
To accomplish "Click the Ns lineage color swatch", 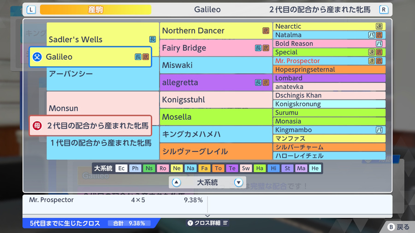I will click(x=149, y=168).
